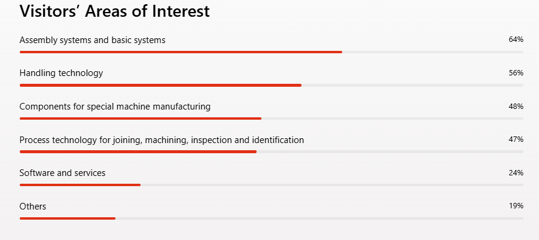This screenshot has width=539, height=240.
Task: Click gray unfilled track of Others bar
Action: (x=319, y=218)
